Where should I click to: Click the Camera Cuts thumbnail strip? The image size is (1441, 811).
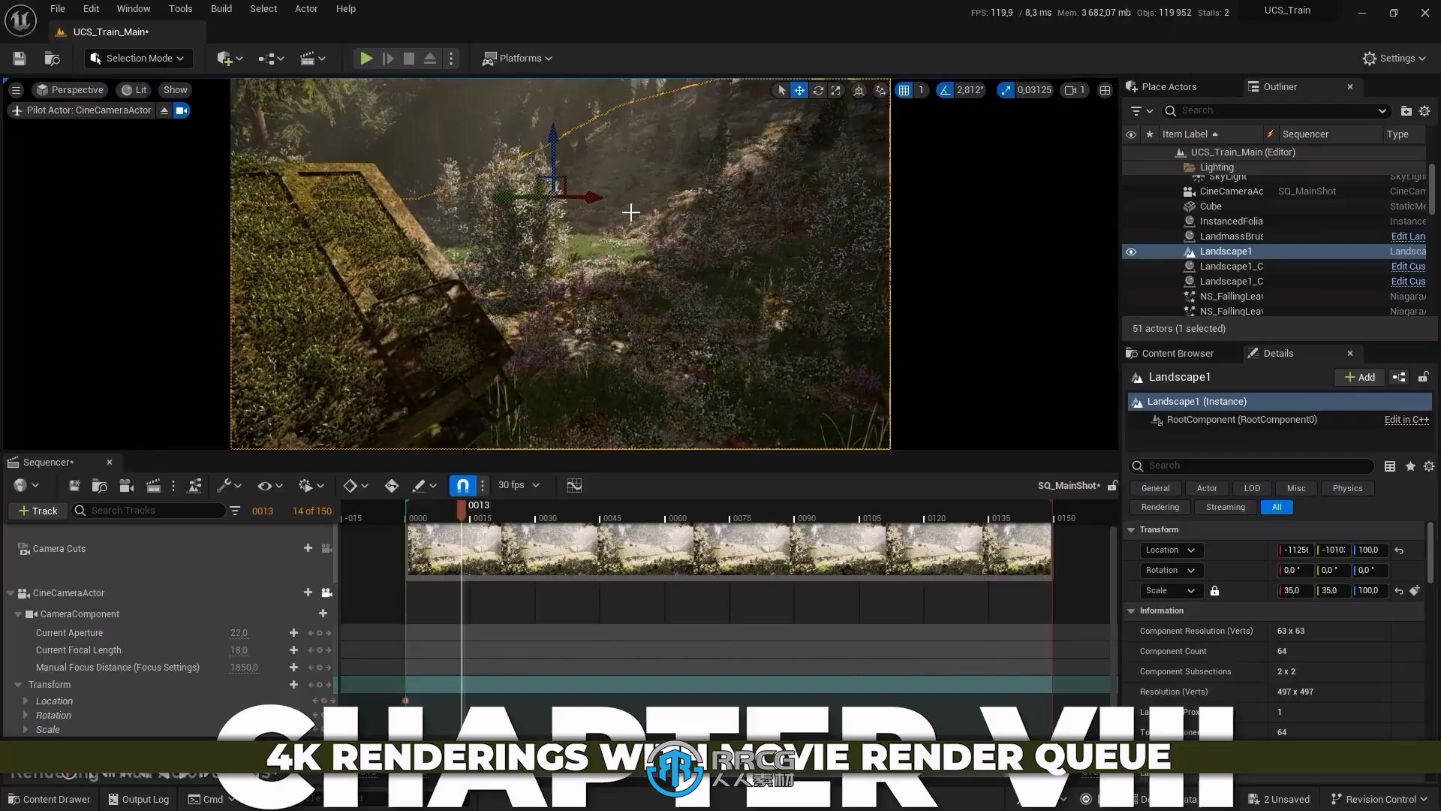point(729,550)
